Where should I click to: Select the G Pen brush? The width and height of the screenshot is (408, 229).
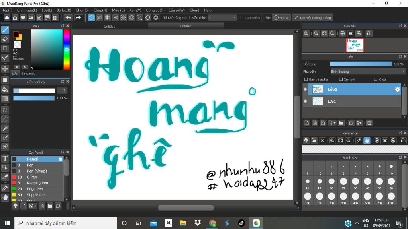(x=37, y=177)
